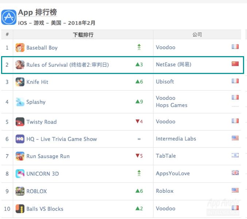Open the Voodoo link in Balls VS Blocks row
The height and width of the screenshot is (219, 247).
pos(166,208)
